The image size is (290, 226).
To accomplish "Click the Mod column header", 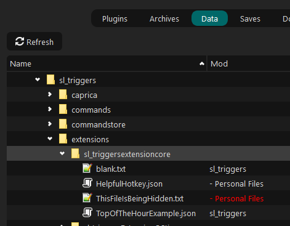I will [249, 63].
